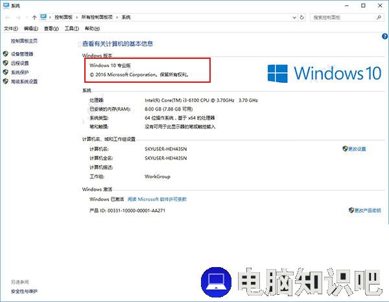
Task: Click the search magnifier icon
Action: coord(379,17)
